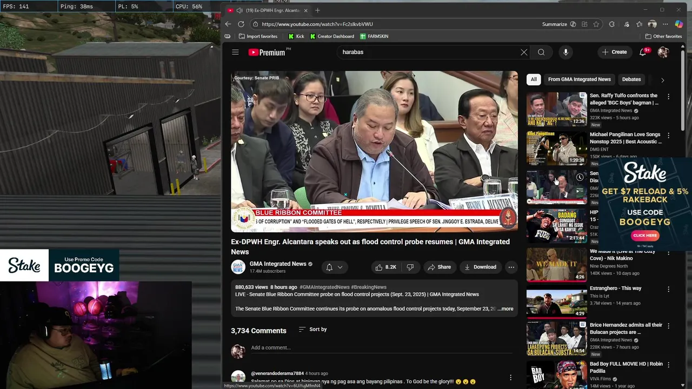
Task: Open Kick bookmark
Action: (296, 36)
